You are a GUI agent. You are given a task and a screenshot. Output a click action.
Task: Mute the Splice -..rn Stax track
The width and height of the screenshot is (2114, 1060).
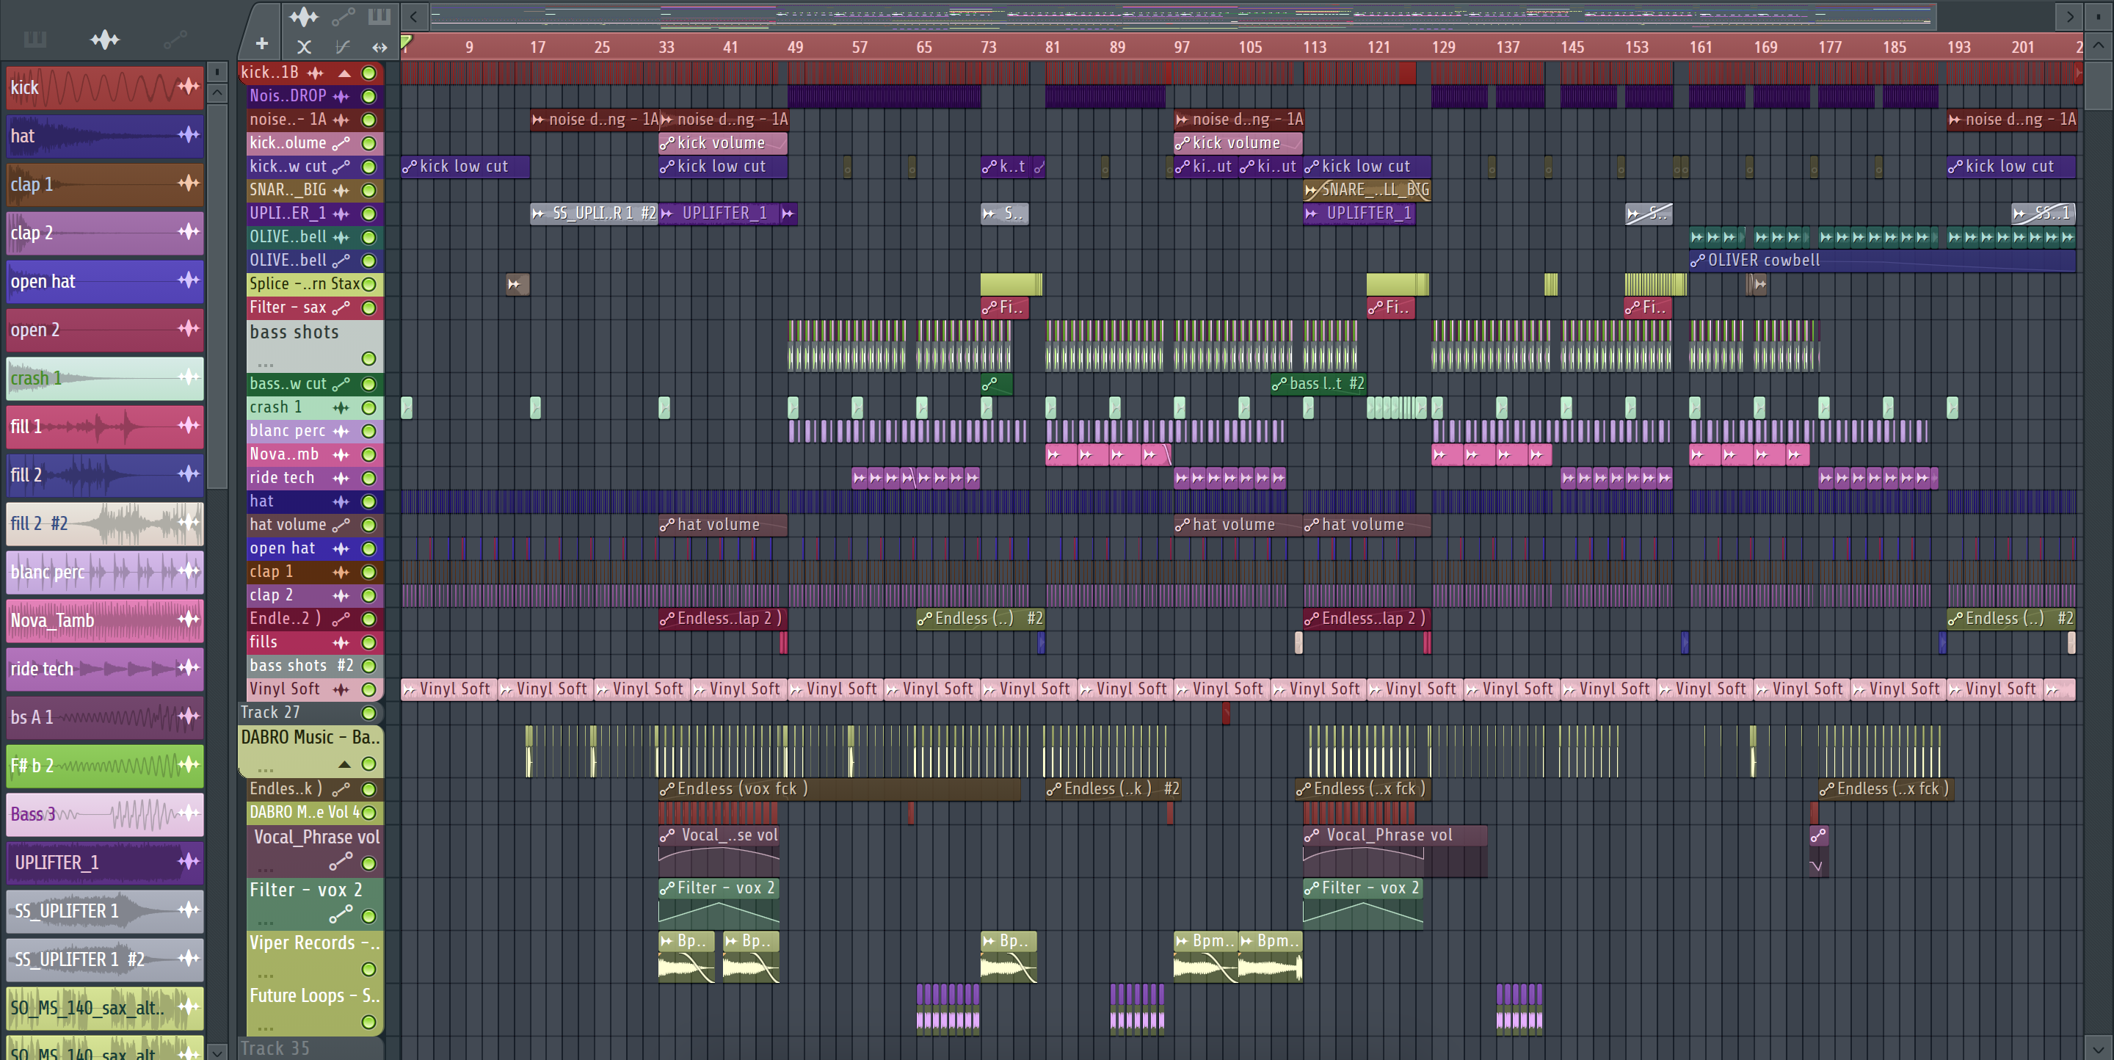coord(369,284)
